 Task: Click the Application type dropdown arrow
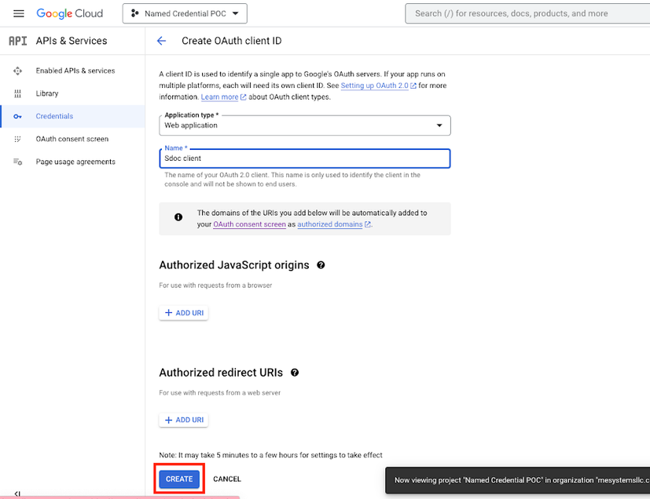(x=439, y=126)
